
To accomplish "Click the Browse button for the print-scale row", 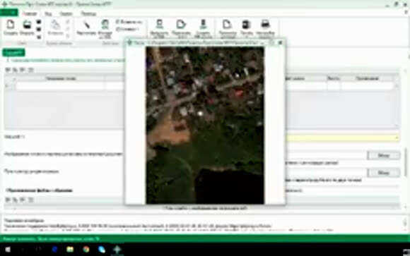I will [383, 173].
